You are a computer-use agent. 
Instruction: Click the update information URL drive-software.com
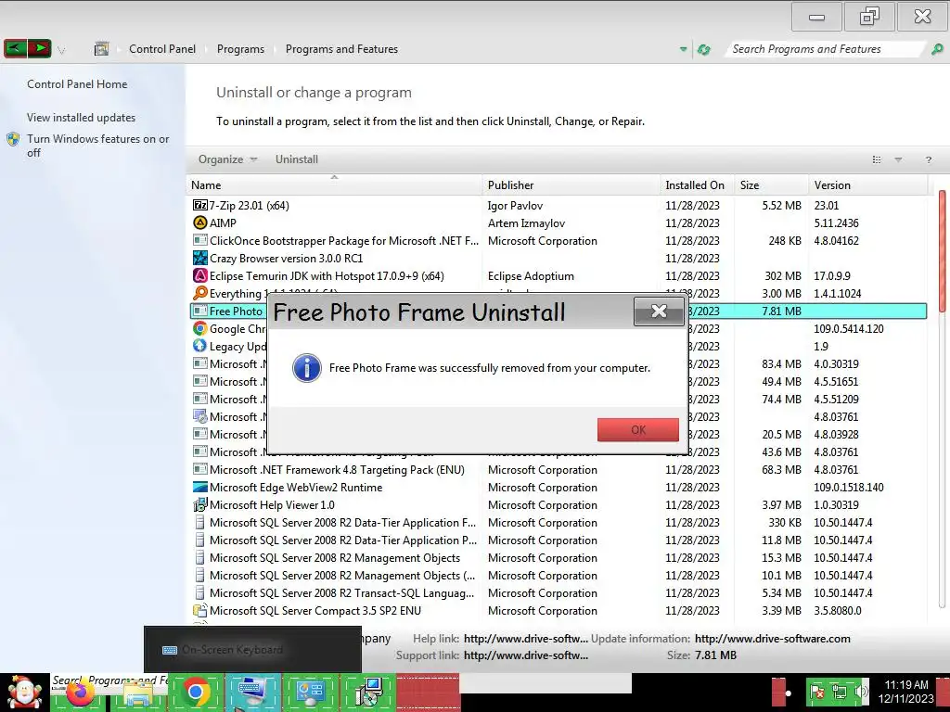(773, 638)
